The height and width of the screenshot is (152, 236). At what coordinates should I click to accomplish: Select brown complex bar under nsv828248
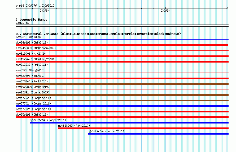(x=122, y=84)
